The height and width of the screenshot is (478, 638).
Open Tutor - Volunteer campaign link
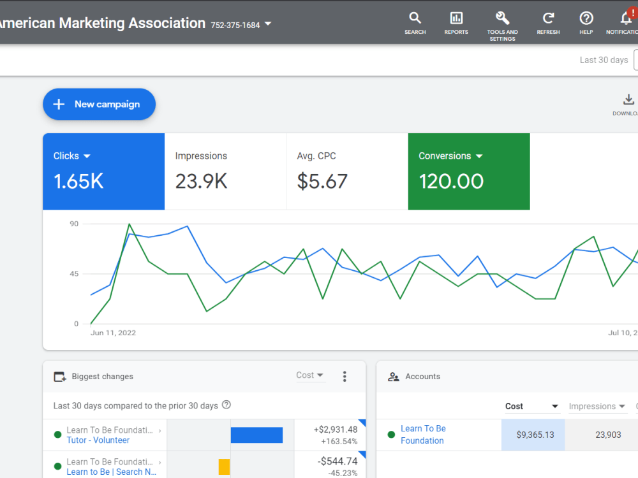point(98,440)
